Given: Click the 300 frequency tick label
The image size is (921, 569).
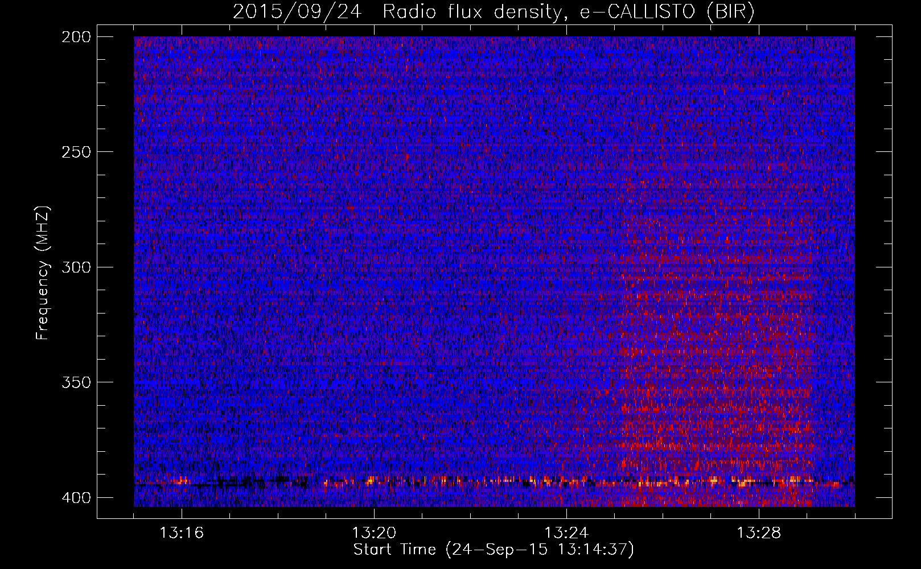Looking at the screenshot, I should (x=76, y=267).
